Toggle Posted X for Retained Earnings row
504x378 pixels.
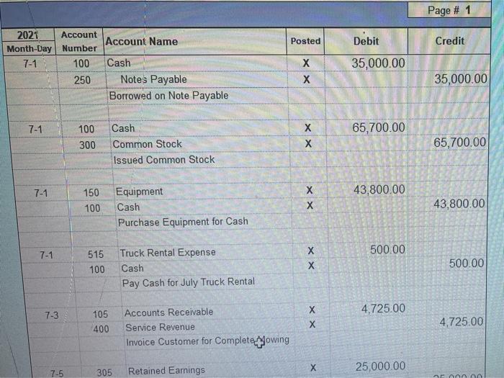coord(313,367)
